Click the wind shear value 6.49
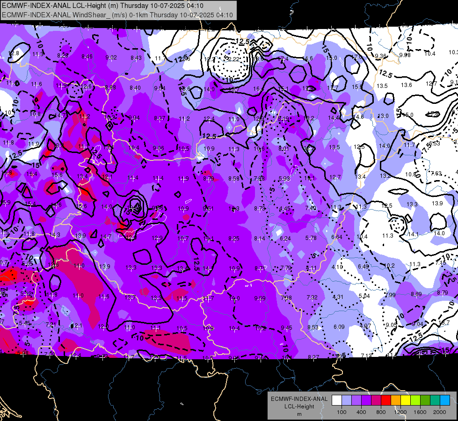The height and width of the screenshot is (421, 458). point(363,266)
